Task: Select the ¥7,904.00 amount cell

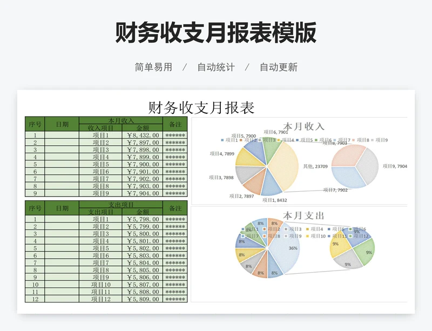Action: click(x=143, y=193)
